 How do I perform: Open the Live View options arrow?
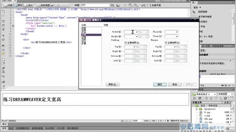(52, 5)
